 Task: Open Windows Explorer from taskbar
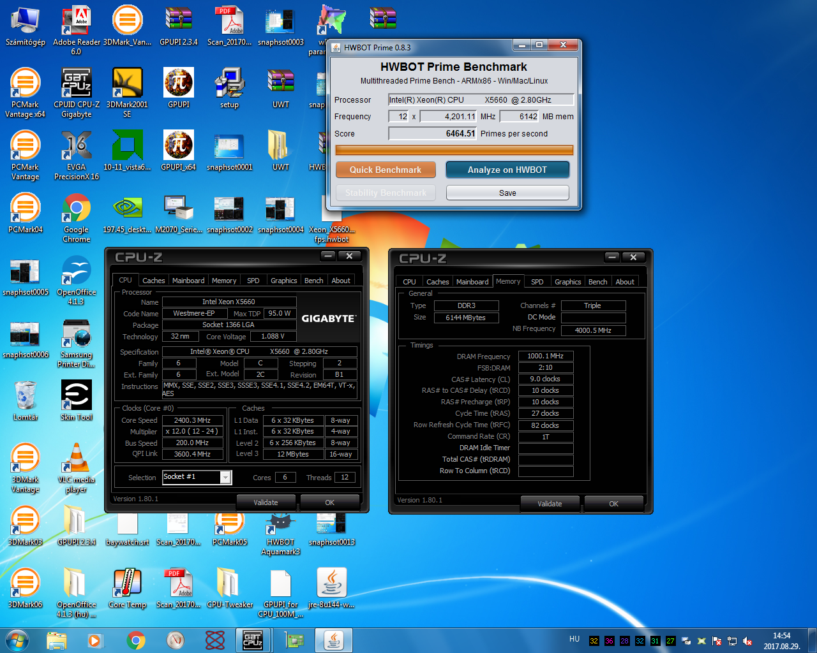click(x=56, y=640)
